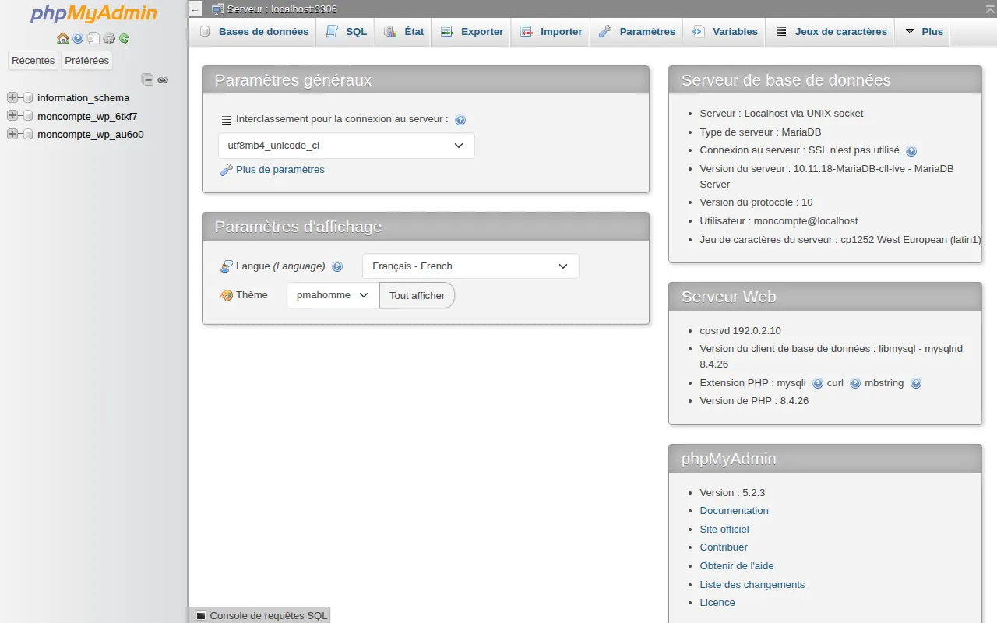The height and width of the screenshot is (623, 997).
Task: Reload navigation panel with green refresh icon
Action: coord(124,38)
